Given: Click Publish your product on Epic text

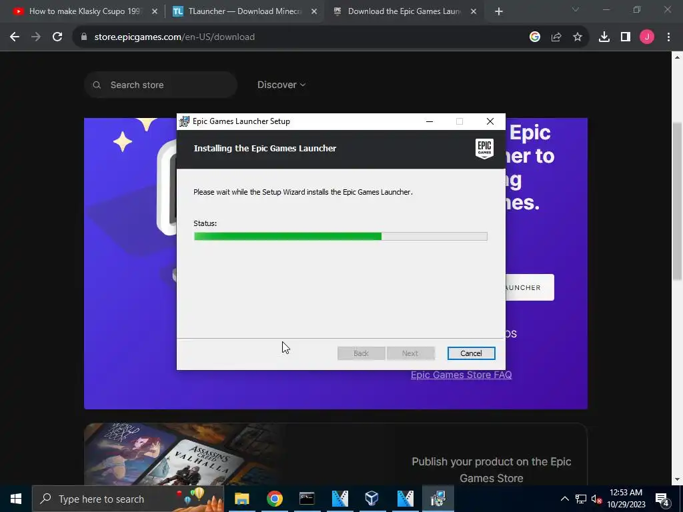Looking at the screenshot, I should click(492, 470).
